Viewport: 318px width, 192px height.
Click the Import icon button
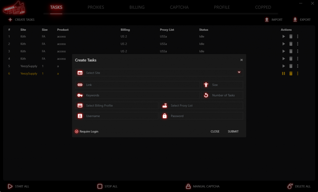[267, 20]
